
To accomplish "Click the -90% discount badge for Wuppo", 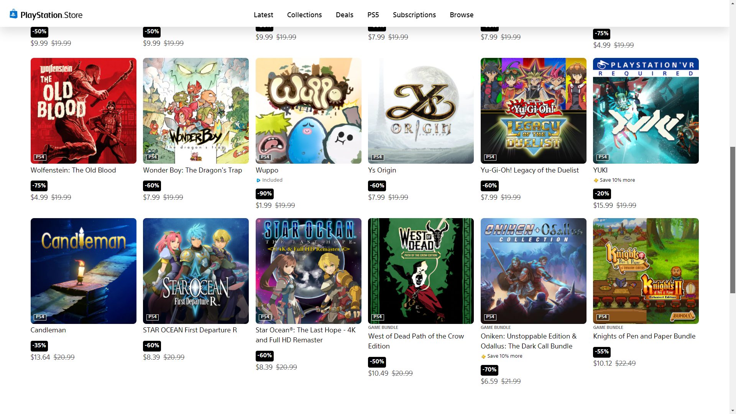I will click(x=264, y=194).
